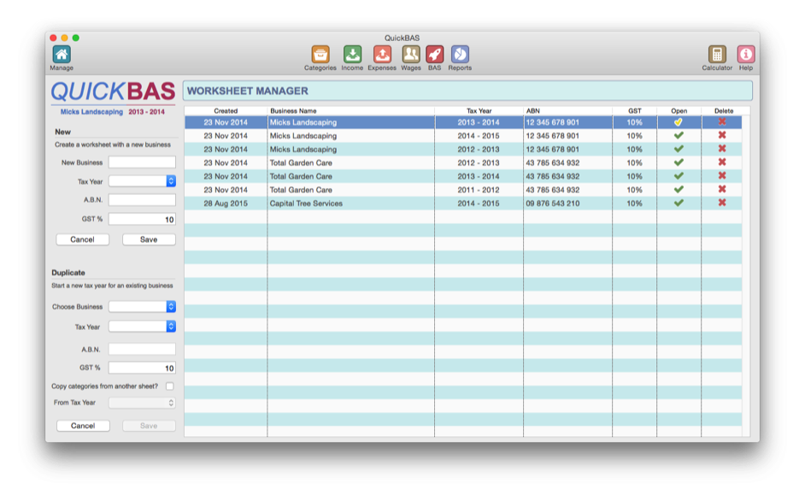The image size is (805, 501).
Task: Open Help from the toolbar
Action: tap(744, 54)
